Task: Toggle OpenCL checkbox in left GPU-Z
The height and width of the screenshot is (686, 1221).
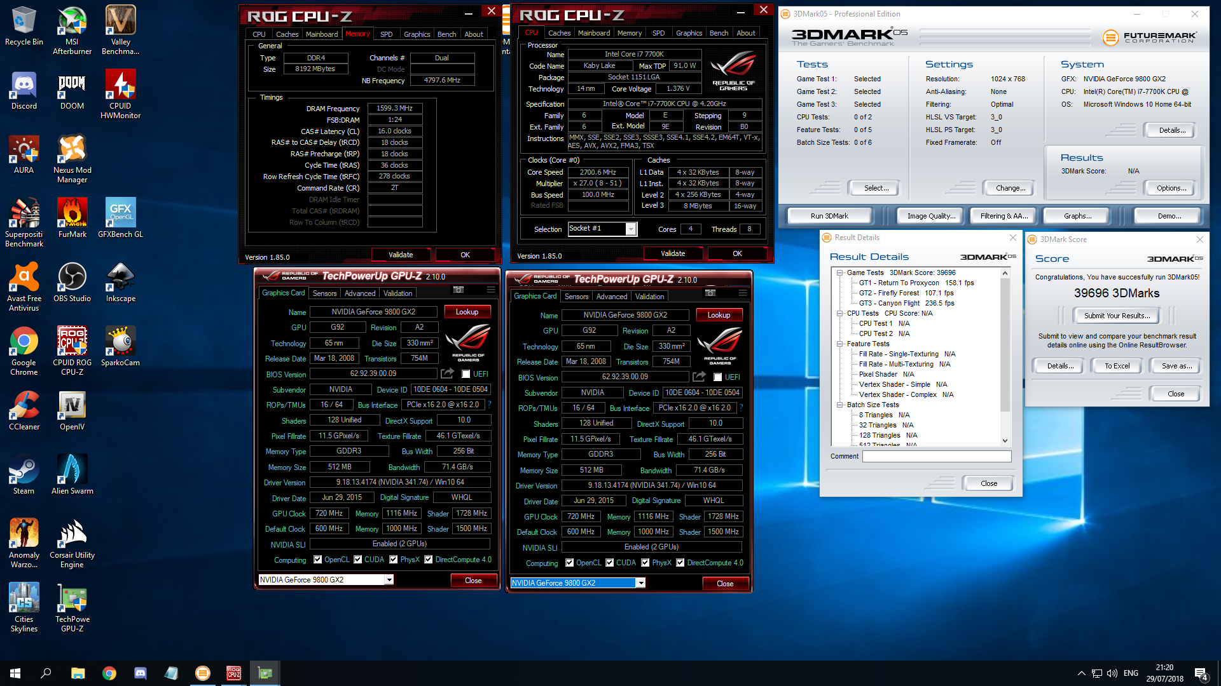Action: click(318, 560)
